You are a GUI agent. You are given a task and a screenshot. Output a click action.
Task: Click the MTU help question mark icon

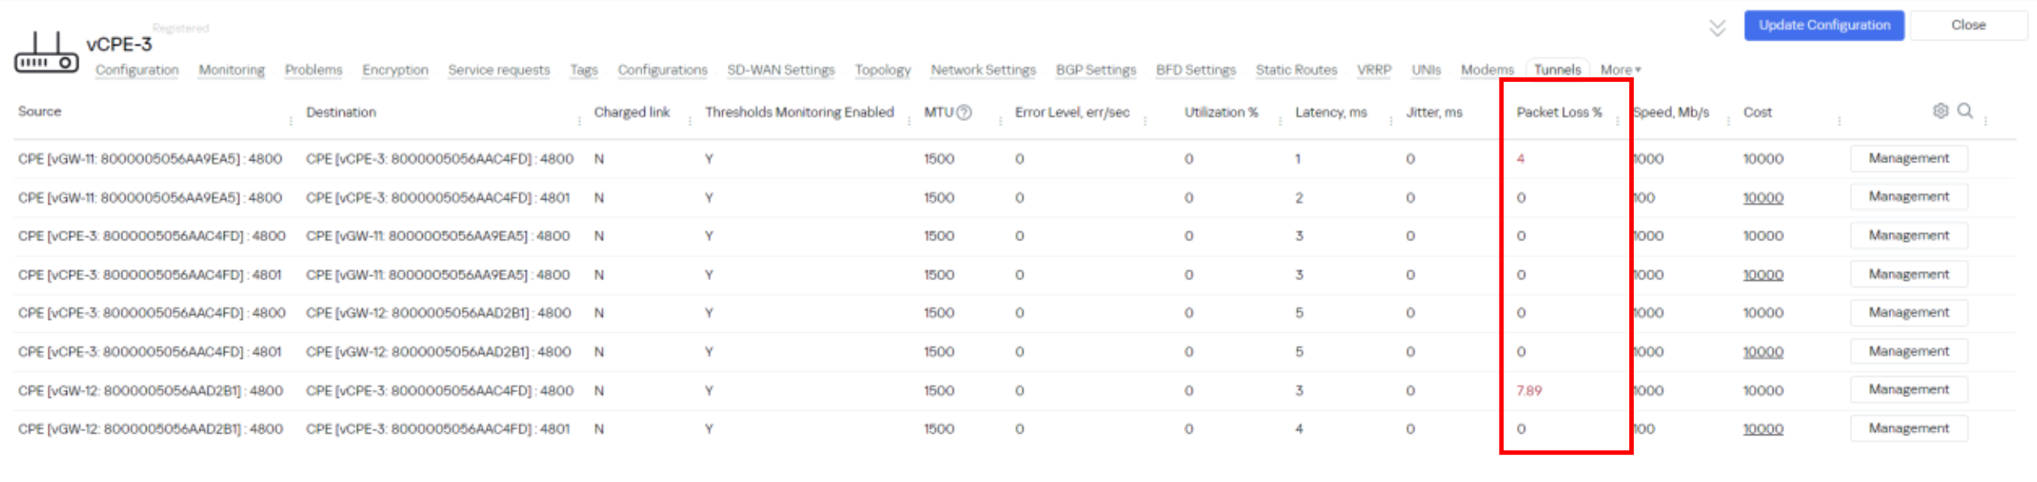pos(964,112)
